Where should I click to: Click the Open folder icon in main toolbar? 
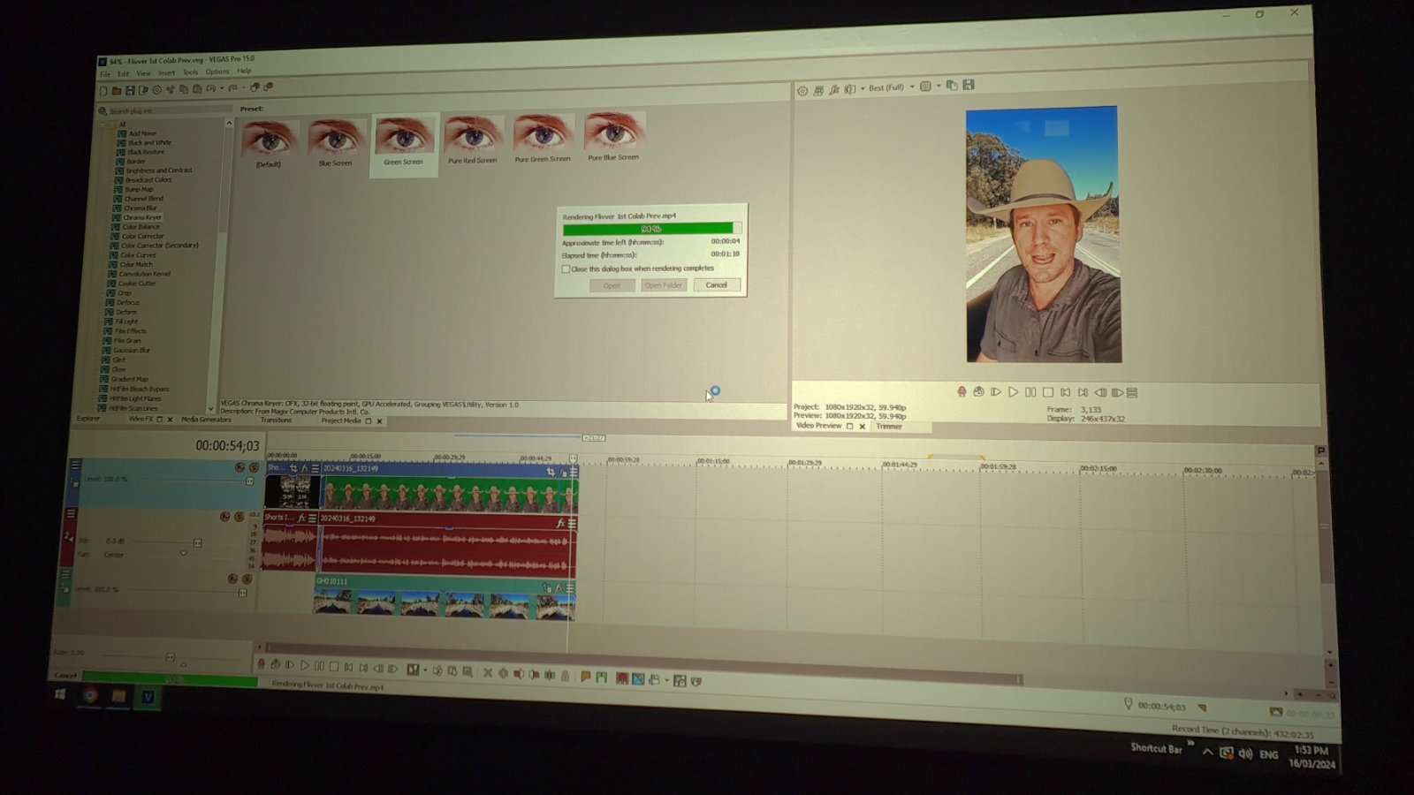coord(117,90)
